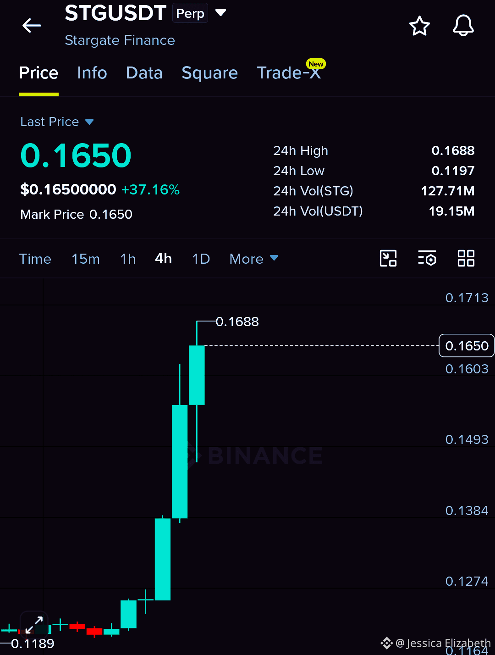Screen dimensions: 495x655
Task: Click the 0.1650 current price label
Action: 467,346
